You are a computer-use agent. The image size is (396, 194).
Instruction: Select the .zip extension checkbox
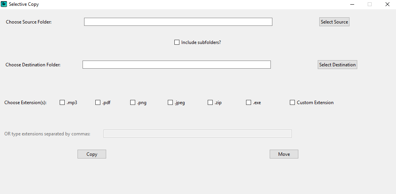click(210, 103)
